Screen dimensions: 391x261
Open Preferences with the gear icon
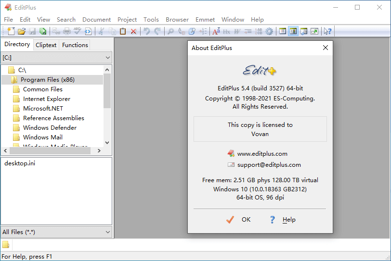[269, 31]
